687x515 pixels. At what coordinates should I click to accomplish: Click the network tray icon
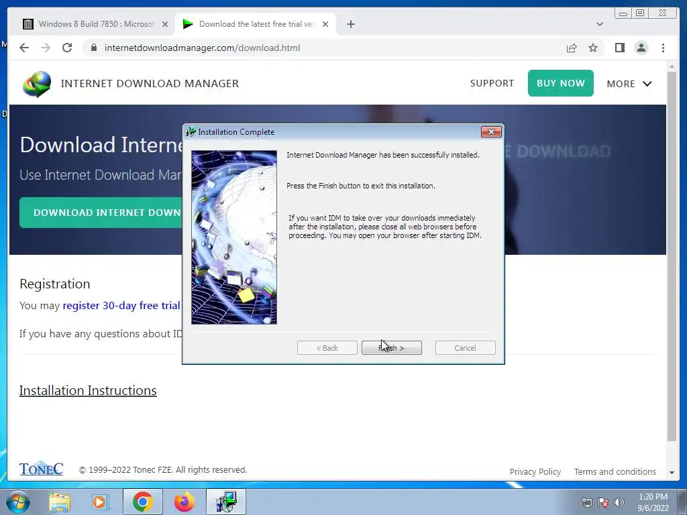[x=586, y=503]
